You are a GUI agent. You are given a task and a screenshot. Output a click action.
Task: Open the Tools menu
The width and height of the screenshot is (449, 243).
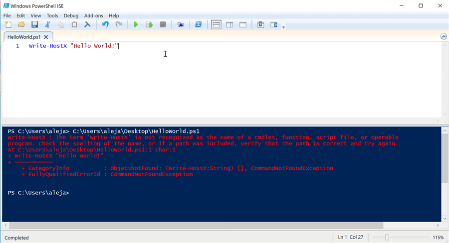[x=52, y=16]
